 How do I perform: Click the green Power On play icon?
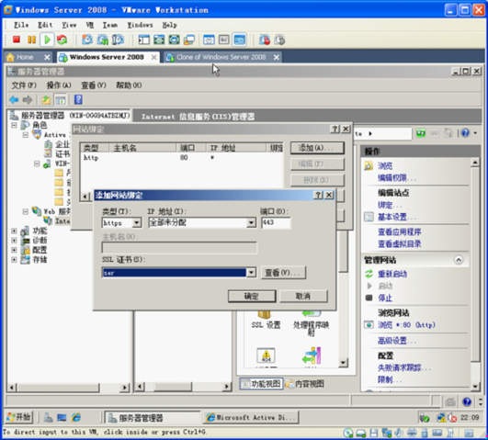coord(47,39)
